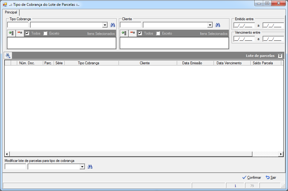The height and width of the screenshot is (191, 288).
Task: Focus the Modificar lote code input field
Action: coord(15,167)
